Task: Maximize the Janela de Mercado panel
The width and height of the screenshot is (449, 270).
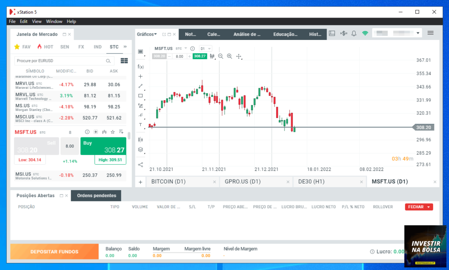Action: pos(64,34)
